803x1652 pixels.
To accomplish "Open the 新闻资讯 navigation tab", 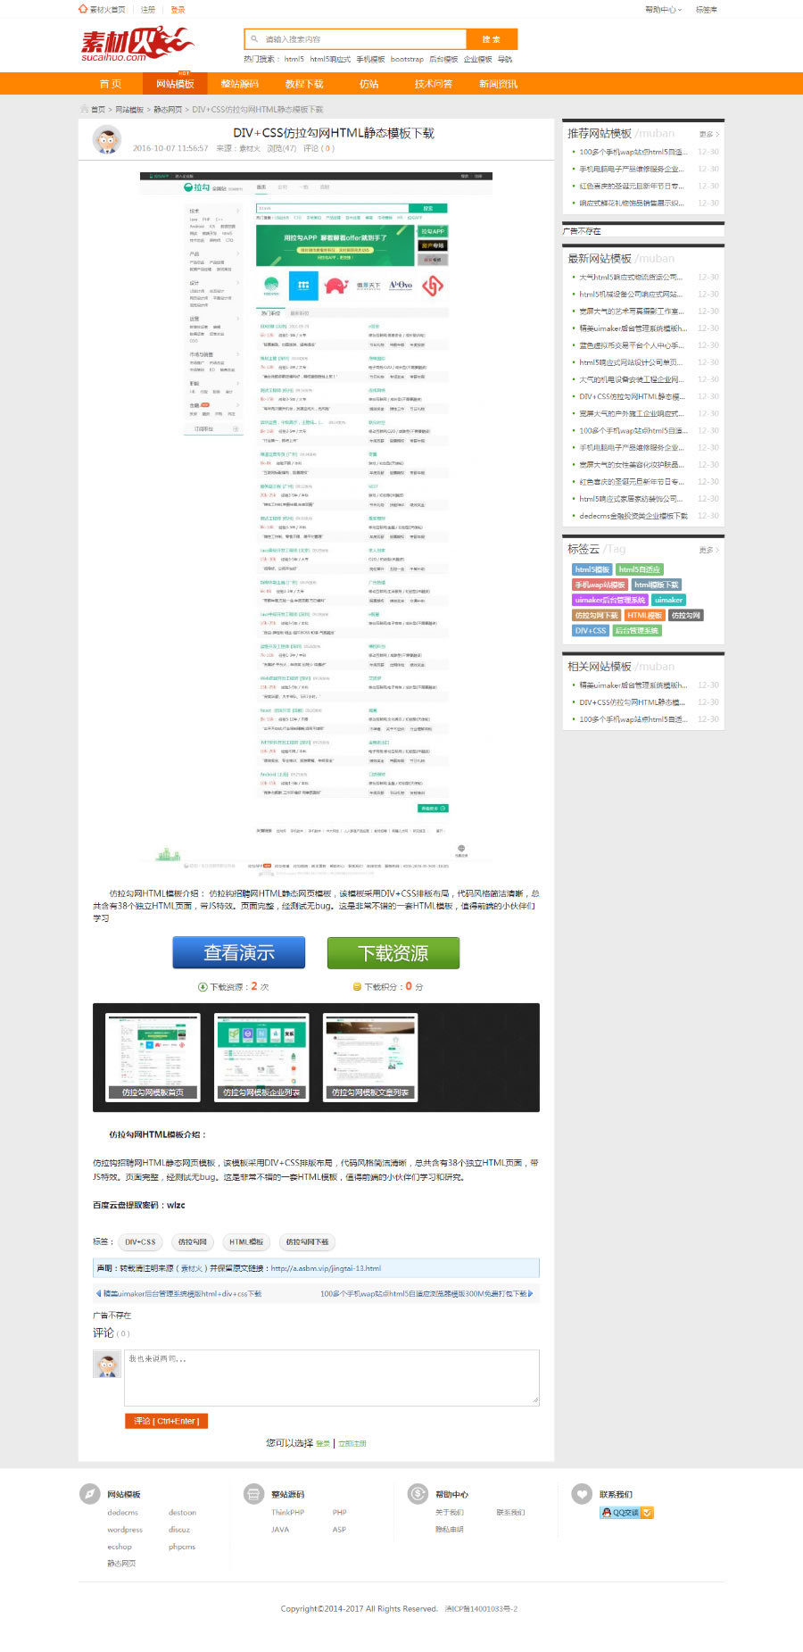I will click(x=498, y=84).
